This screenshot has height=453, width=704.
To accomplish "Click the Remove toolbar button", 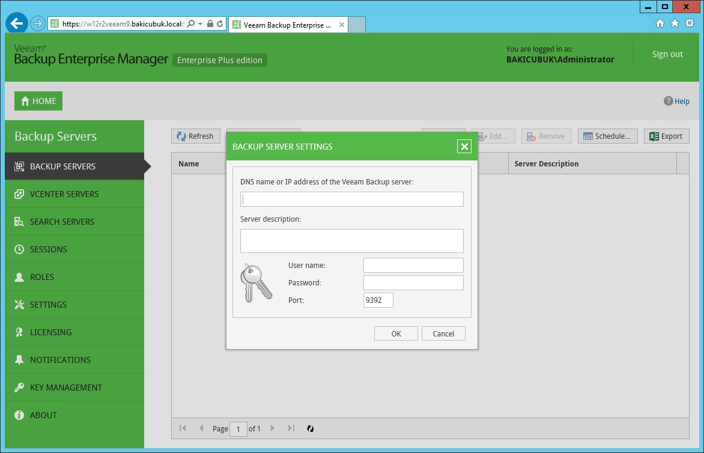I will (x=546, y=136).
